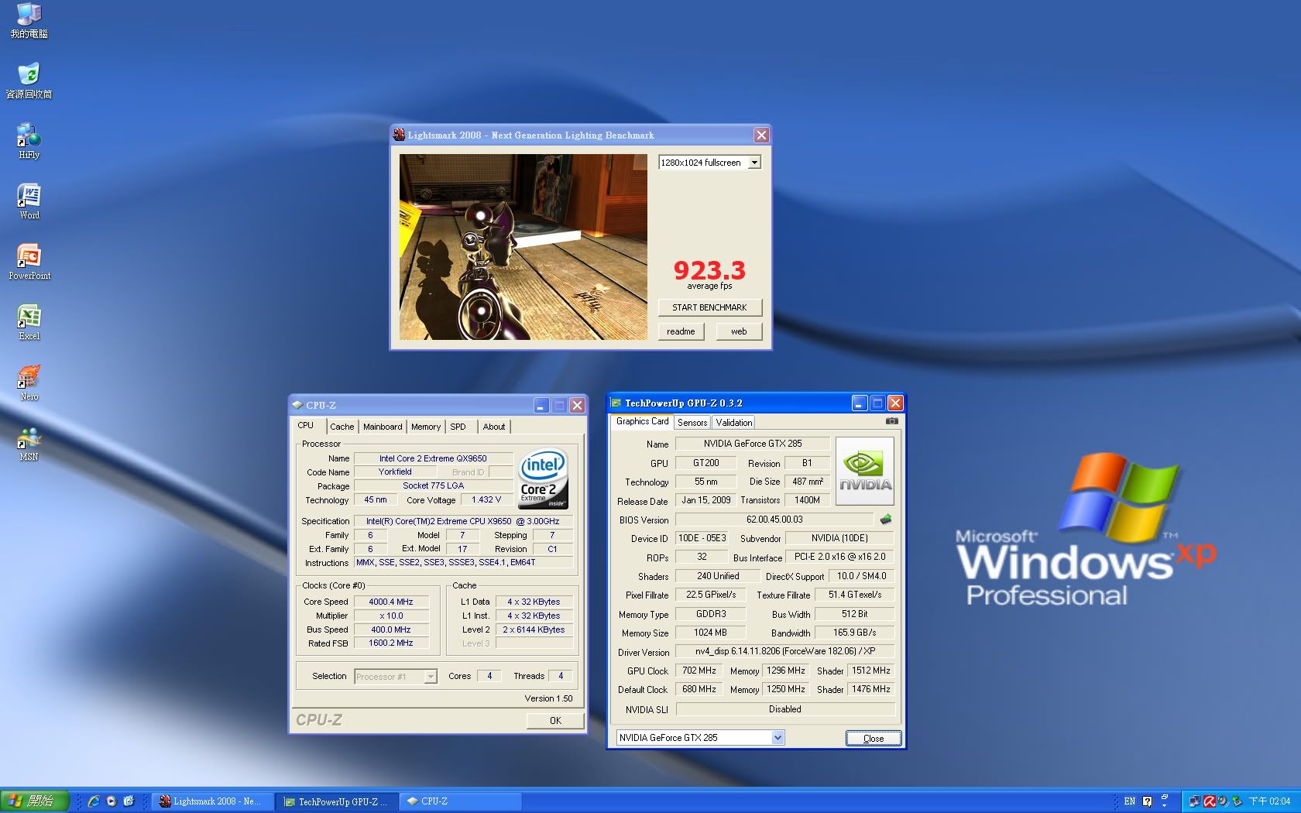Click the TechPowerUp GPU-Z taskbar button

pyautogui.click(x=337, y=801)
